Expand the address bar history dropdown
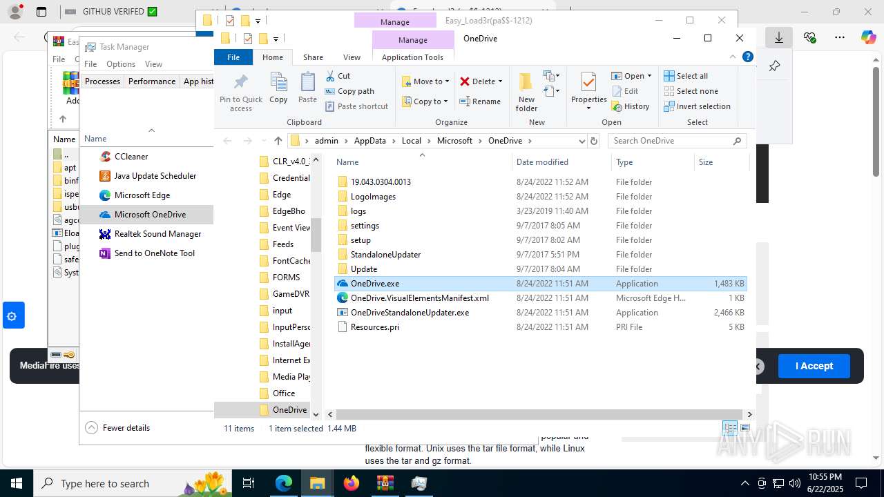This screenshot has width=884, height=497. tap(582, 141)
